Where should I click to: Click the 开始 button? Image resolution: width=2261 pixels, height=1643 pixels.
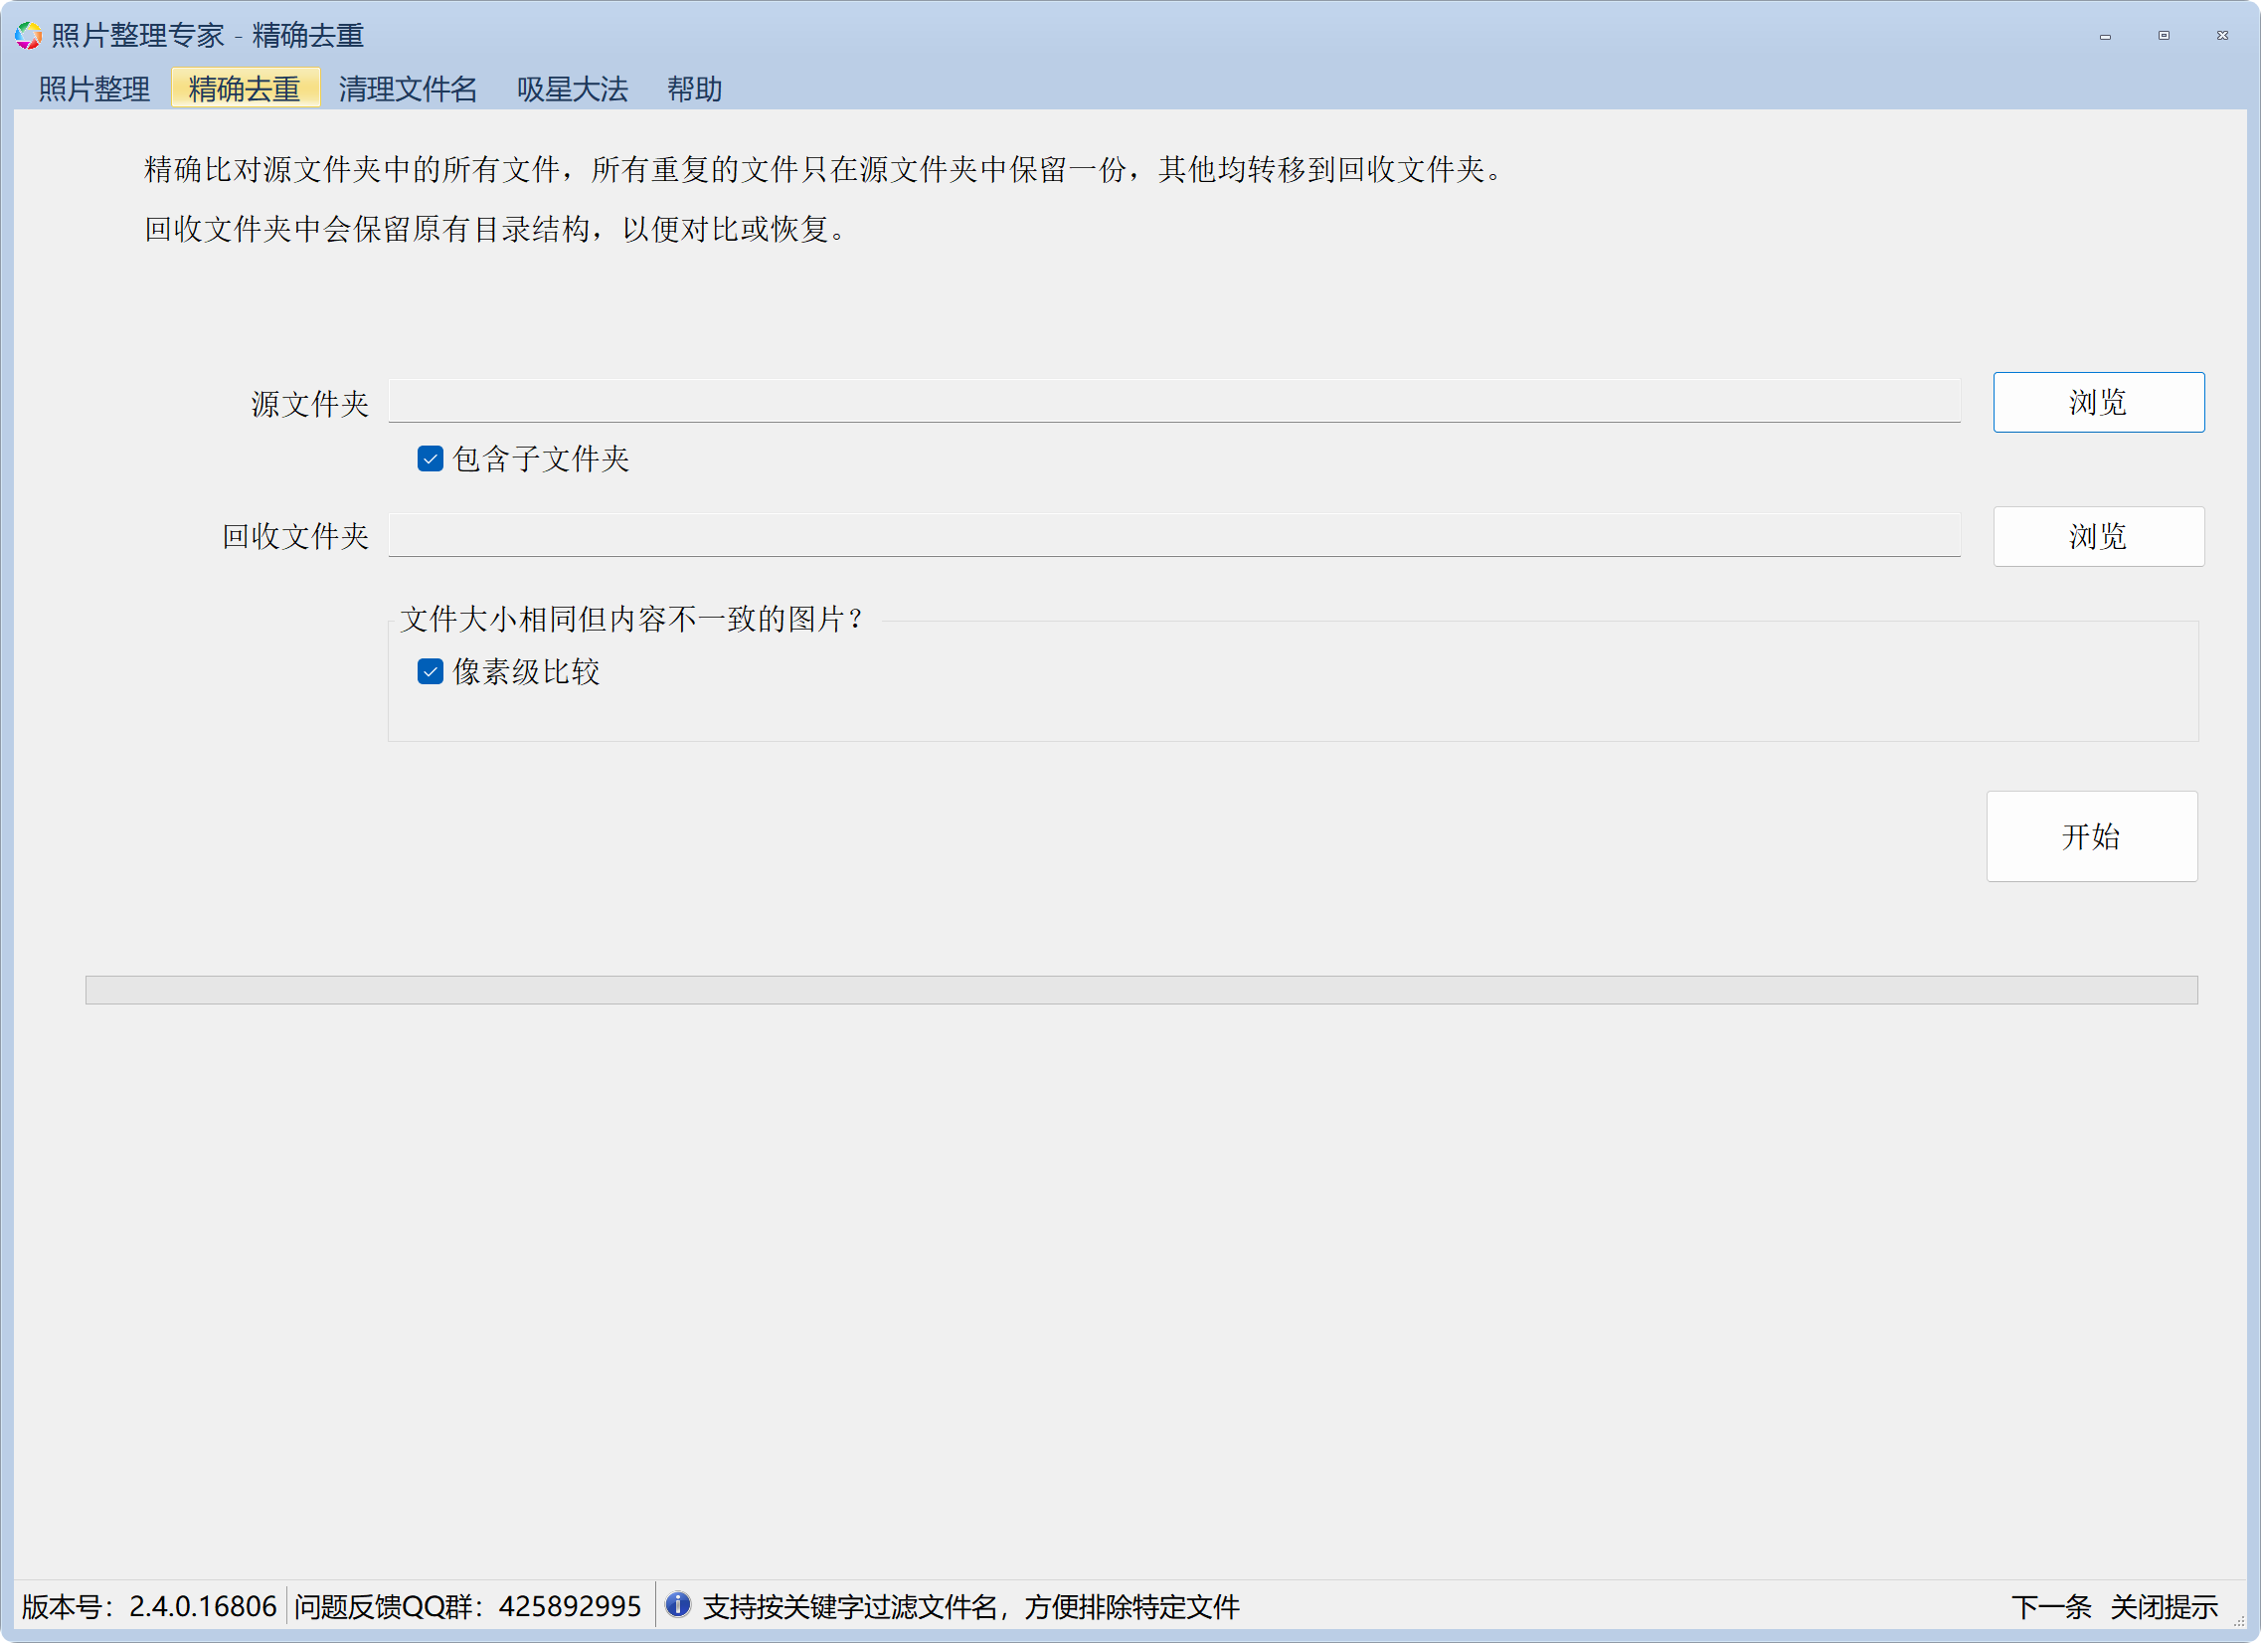coord(2091,835)
